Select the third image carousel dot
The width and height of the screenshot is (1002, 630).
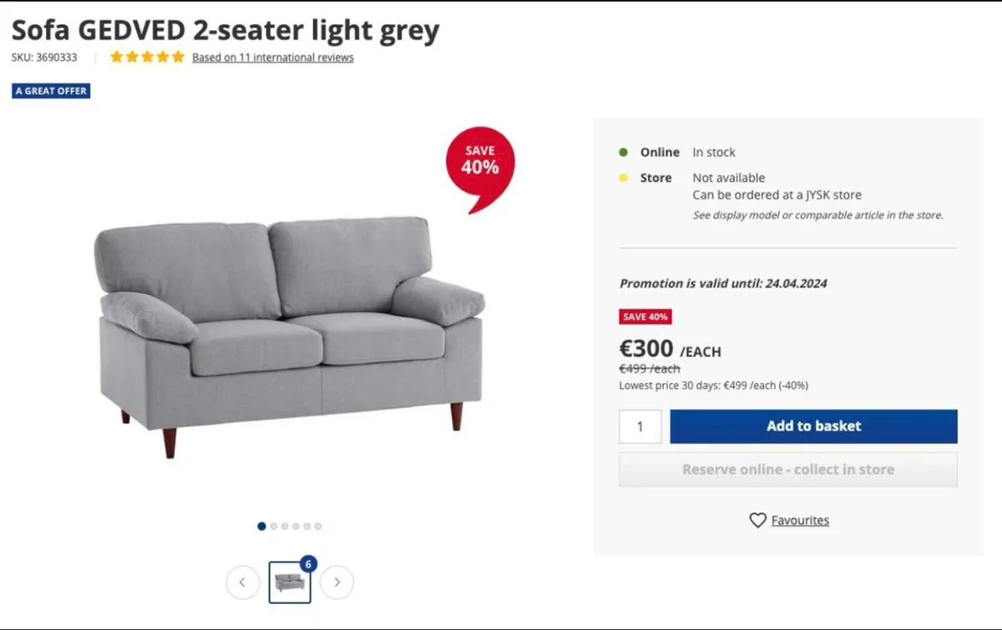click(285, 527)
